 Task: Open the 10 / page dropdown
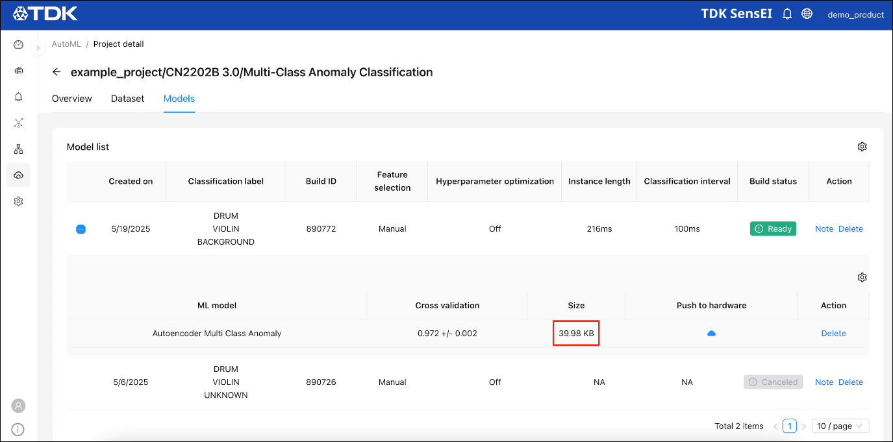tap(840, 426)
